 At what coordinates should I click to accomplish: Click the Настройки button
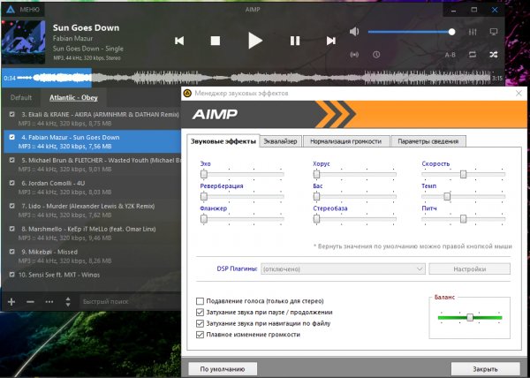(x=470, y=269)
